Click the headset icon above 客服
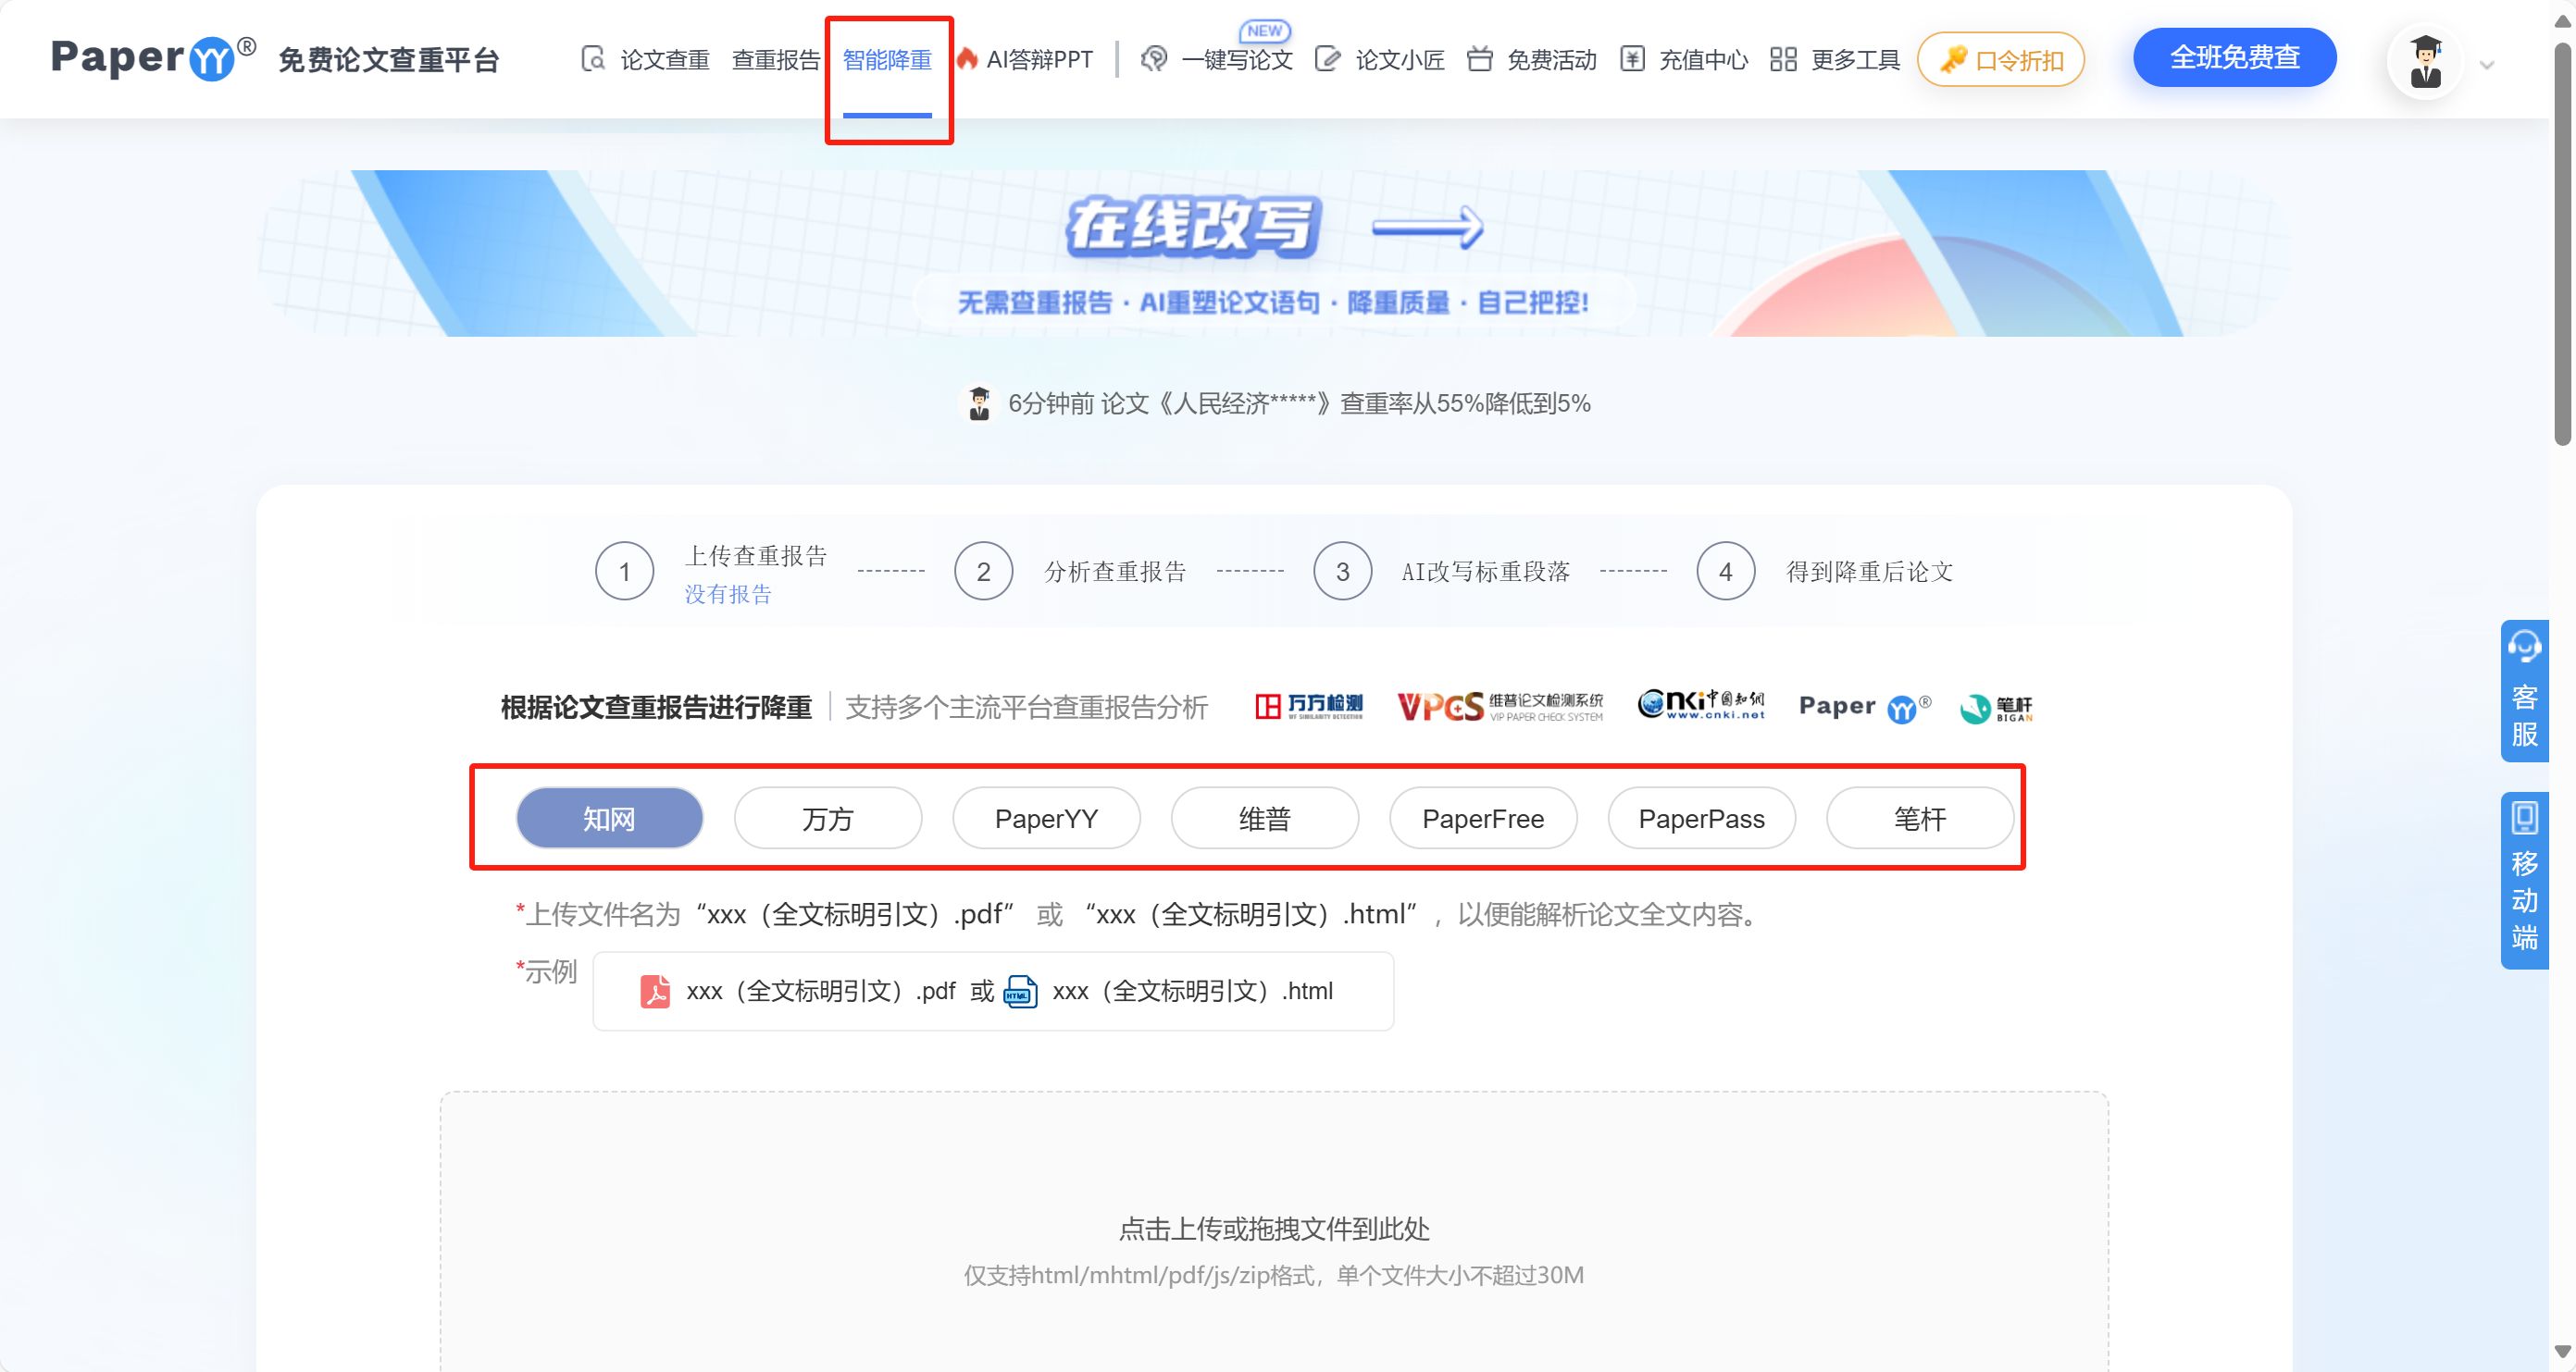Image resolution: width=2576 pixels, height=1372 pixels. pyautogui.click(x=2524, y=647)
